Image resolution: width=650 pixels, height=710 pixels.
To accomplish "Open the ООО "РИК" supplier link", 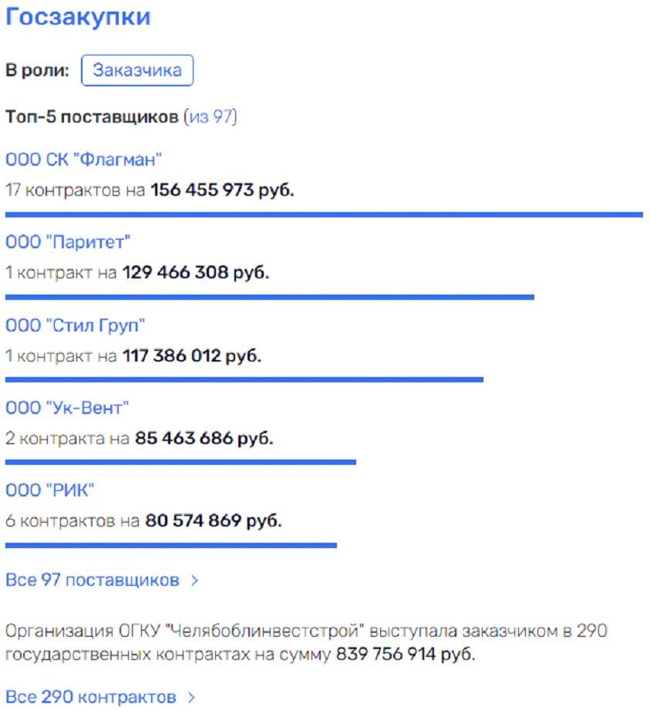I will click(50, 490).
